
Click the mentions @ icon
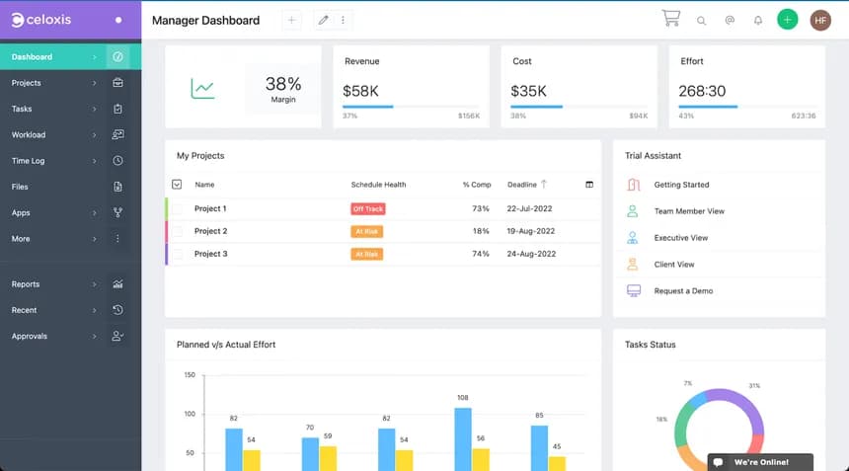pos(730,20)
